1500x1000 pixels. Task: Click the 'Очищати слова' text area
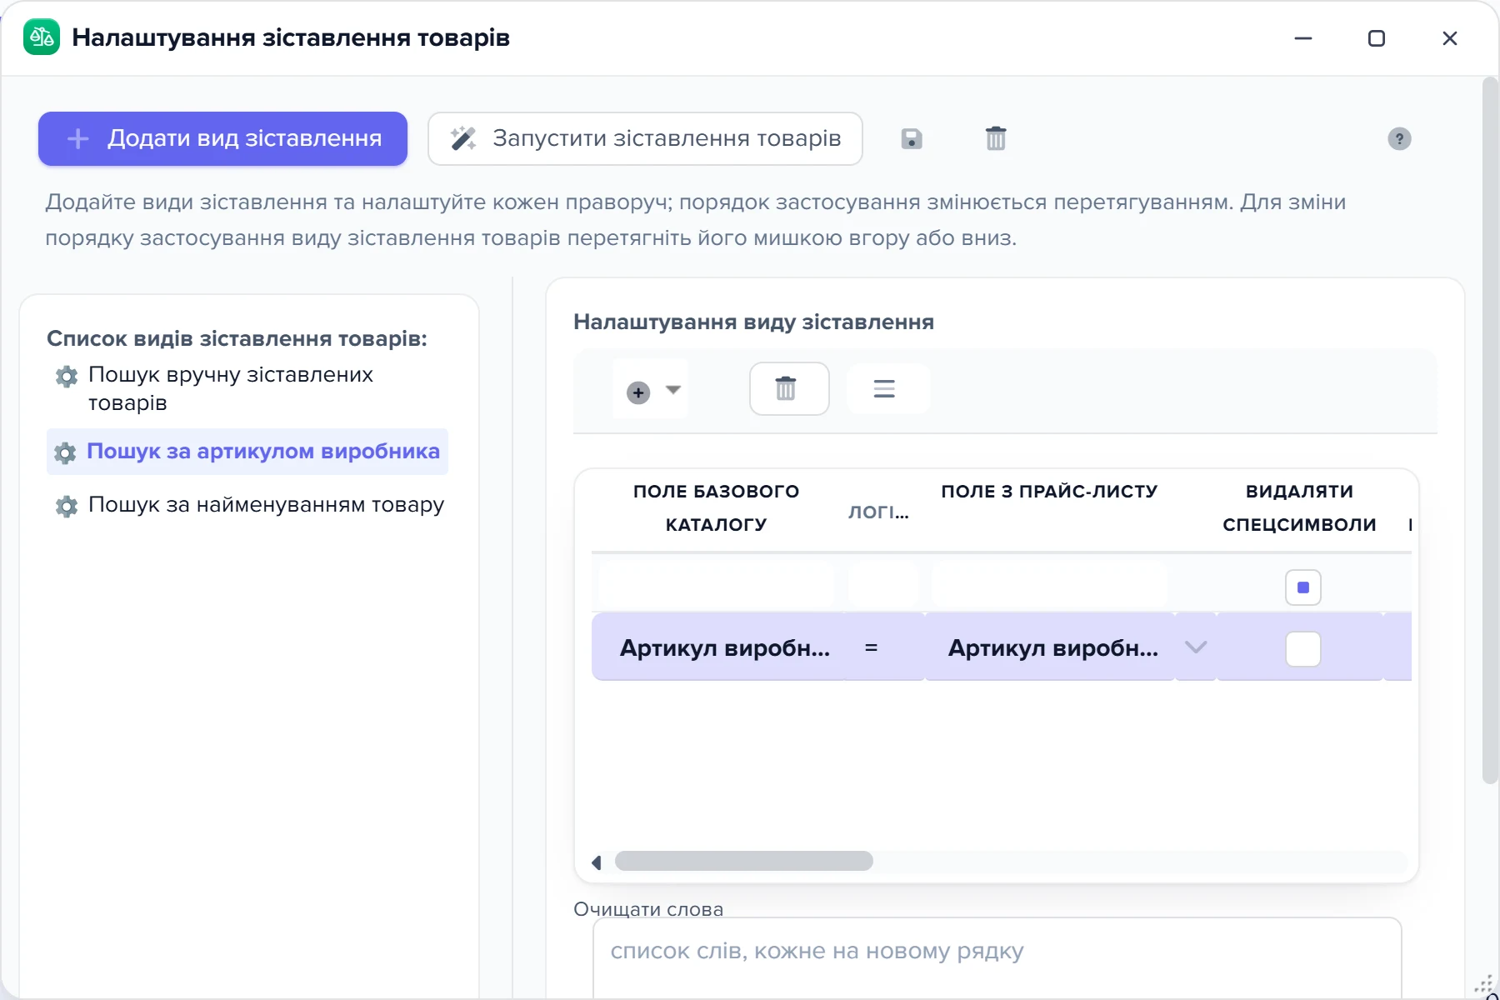point(997,958)
